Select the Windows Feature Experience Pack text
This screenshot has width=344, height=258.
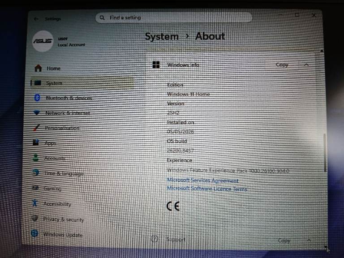[228, 170]
